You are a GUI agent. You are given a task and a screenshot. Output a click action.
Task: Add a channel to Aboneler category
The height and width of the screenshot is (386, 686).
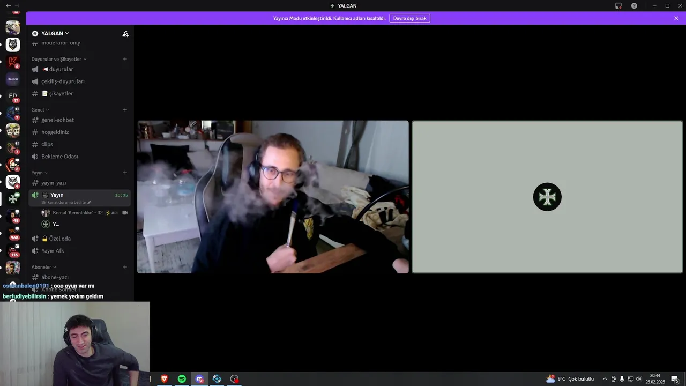click(125, 267)
